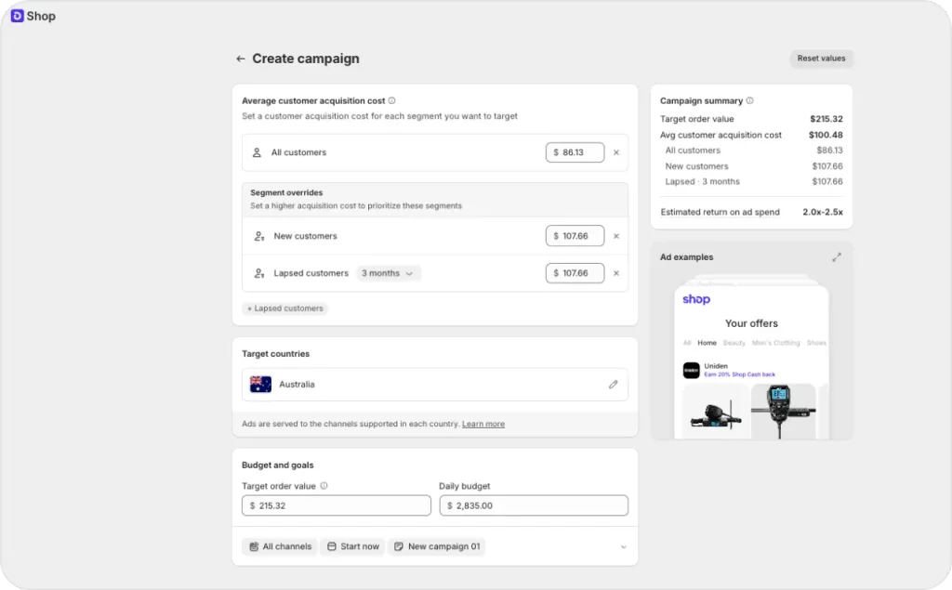Viewport: 952px width, 590px height.
Task: Click the 'Segment overrides' heading
Action: click(286, 192)
